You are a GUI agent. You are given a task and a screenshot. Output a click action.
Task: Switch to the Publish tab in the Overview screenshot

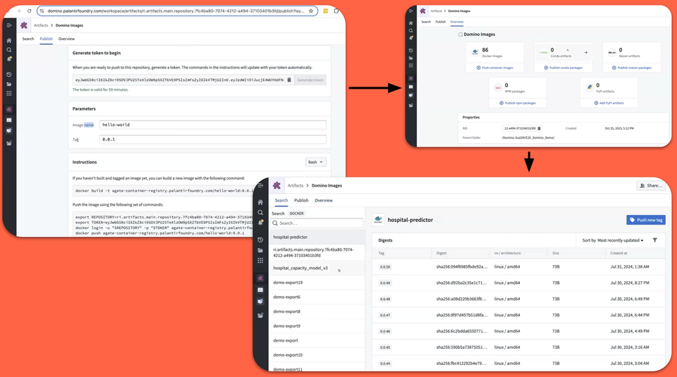click(440, 22)
